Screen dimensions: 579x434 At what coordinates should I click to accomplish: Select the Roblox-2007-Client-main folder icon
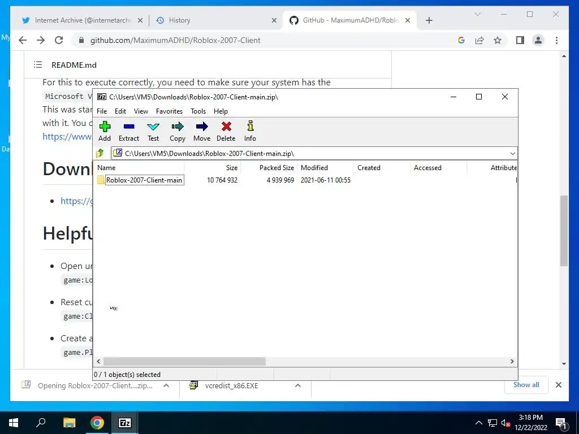pos(101,180)
